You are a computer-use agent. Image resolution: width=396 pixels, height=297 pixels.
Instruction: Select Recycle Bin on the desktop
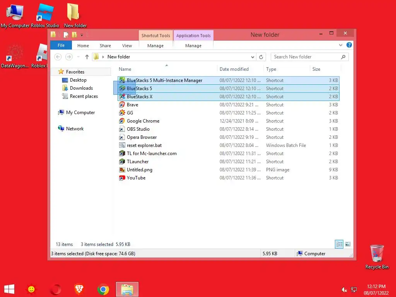(x=377, y=257)
